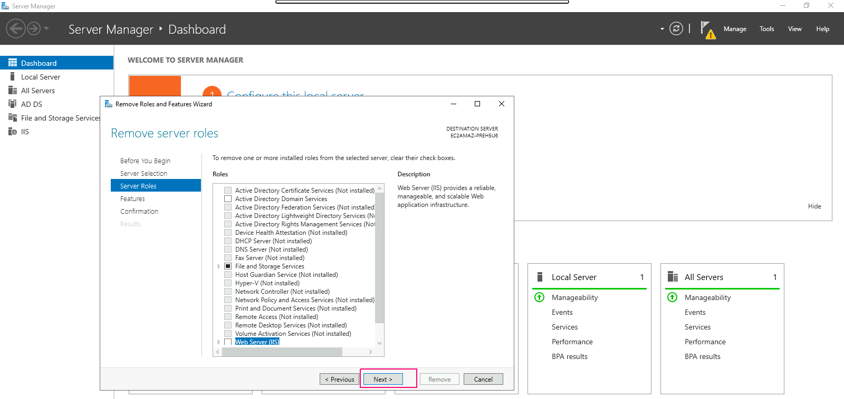Click the Previous button
844x399 pixels.
click(340, 379)
